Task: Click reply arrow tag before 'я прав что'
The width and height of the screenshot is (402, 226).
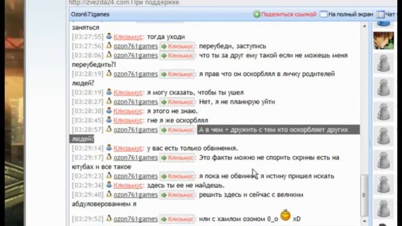Action: [x=177, y=74]
